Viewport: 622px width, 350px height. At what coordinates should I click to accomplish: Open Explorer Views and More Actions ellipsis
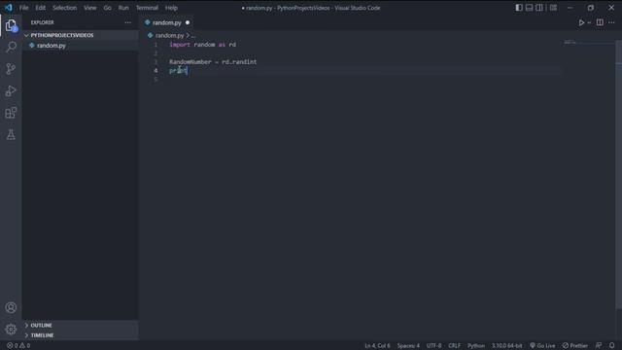coord(127,22)
